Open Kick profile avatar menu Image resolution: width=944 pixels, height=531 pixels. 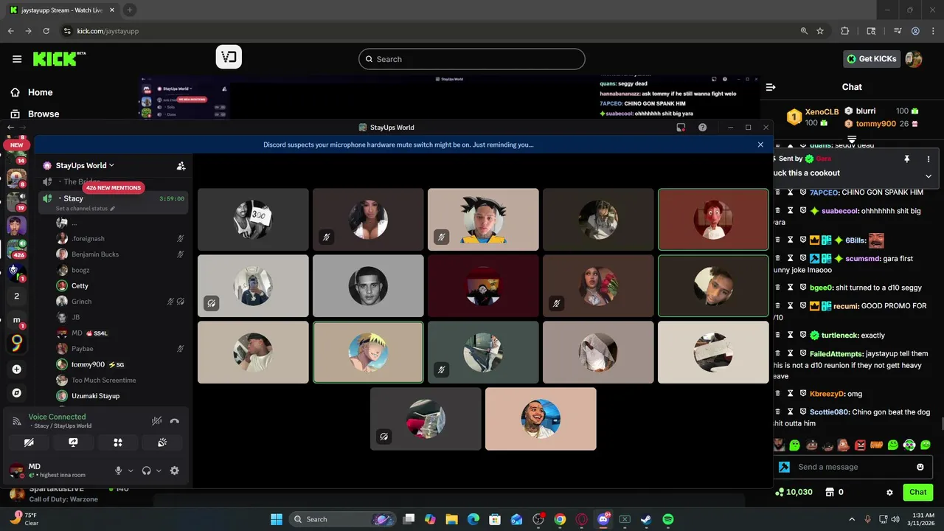[914, 59]
